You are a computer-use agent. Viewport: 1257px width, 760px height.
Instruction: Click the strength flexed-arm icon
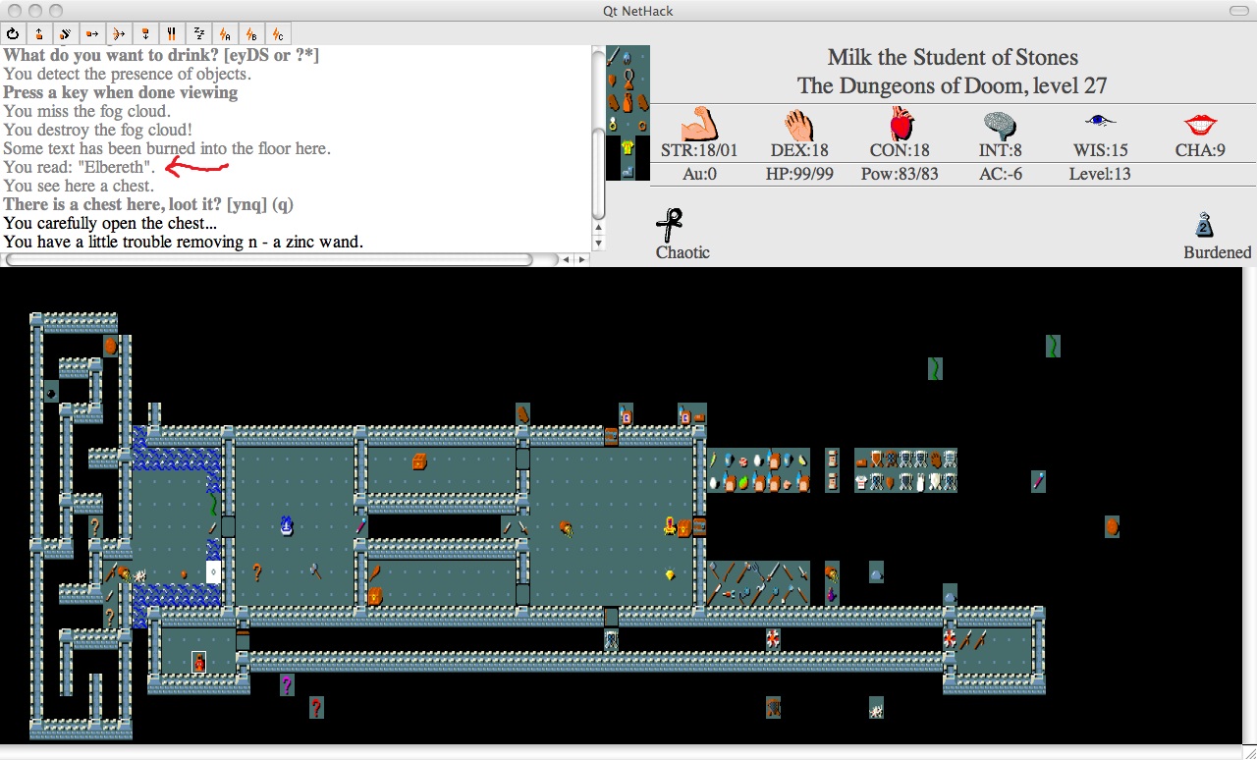pos(699,124)
